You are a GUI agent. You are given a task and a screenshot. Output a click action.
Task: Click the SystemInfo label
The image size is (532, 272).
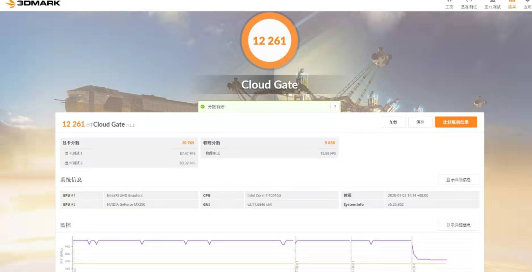(x=354, y=204)
